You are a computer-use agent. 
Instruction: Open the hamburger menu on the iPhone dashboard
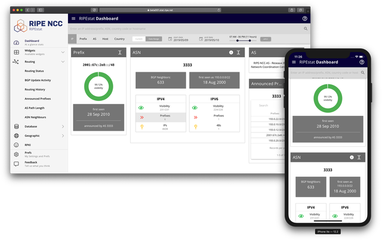tap(294, 62)
